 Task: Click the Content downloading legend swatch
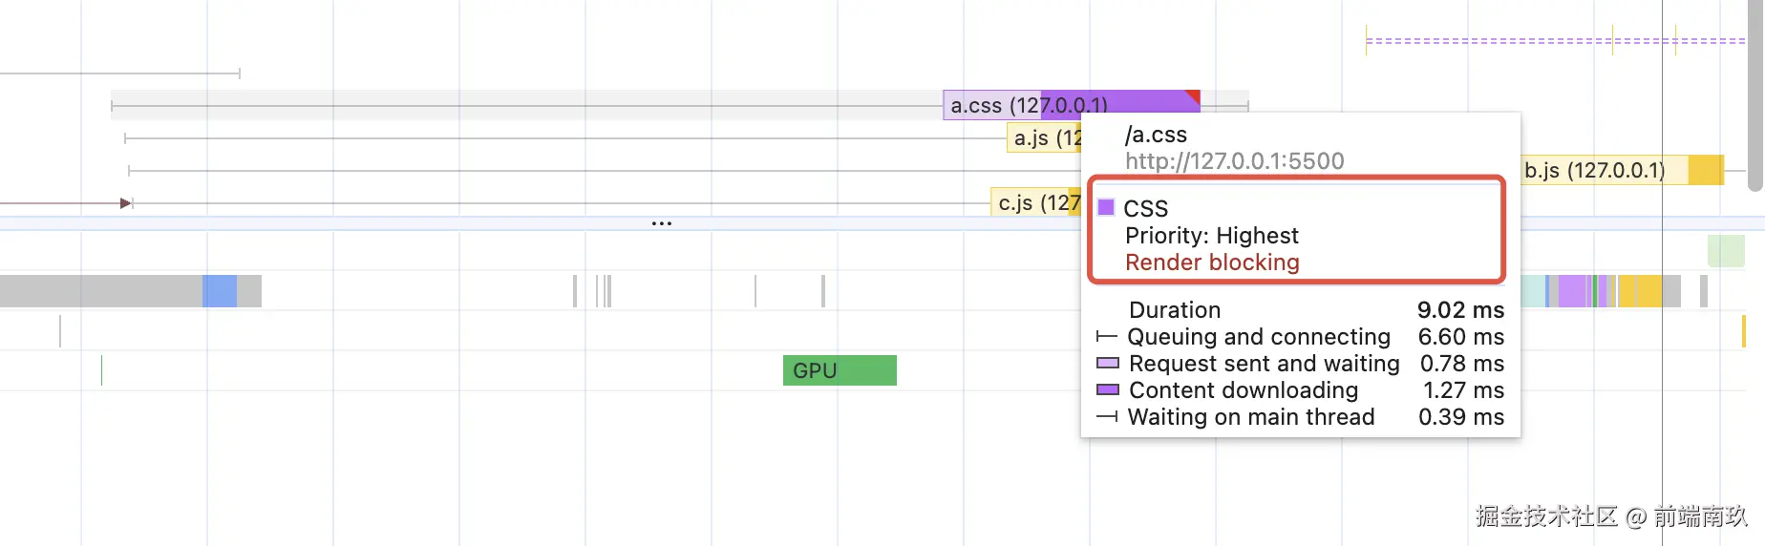(x=1108, y=389)
